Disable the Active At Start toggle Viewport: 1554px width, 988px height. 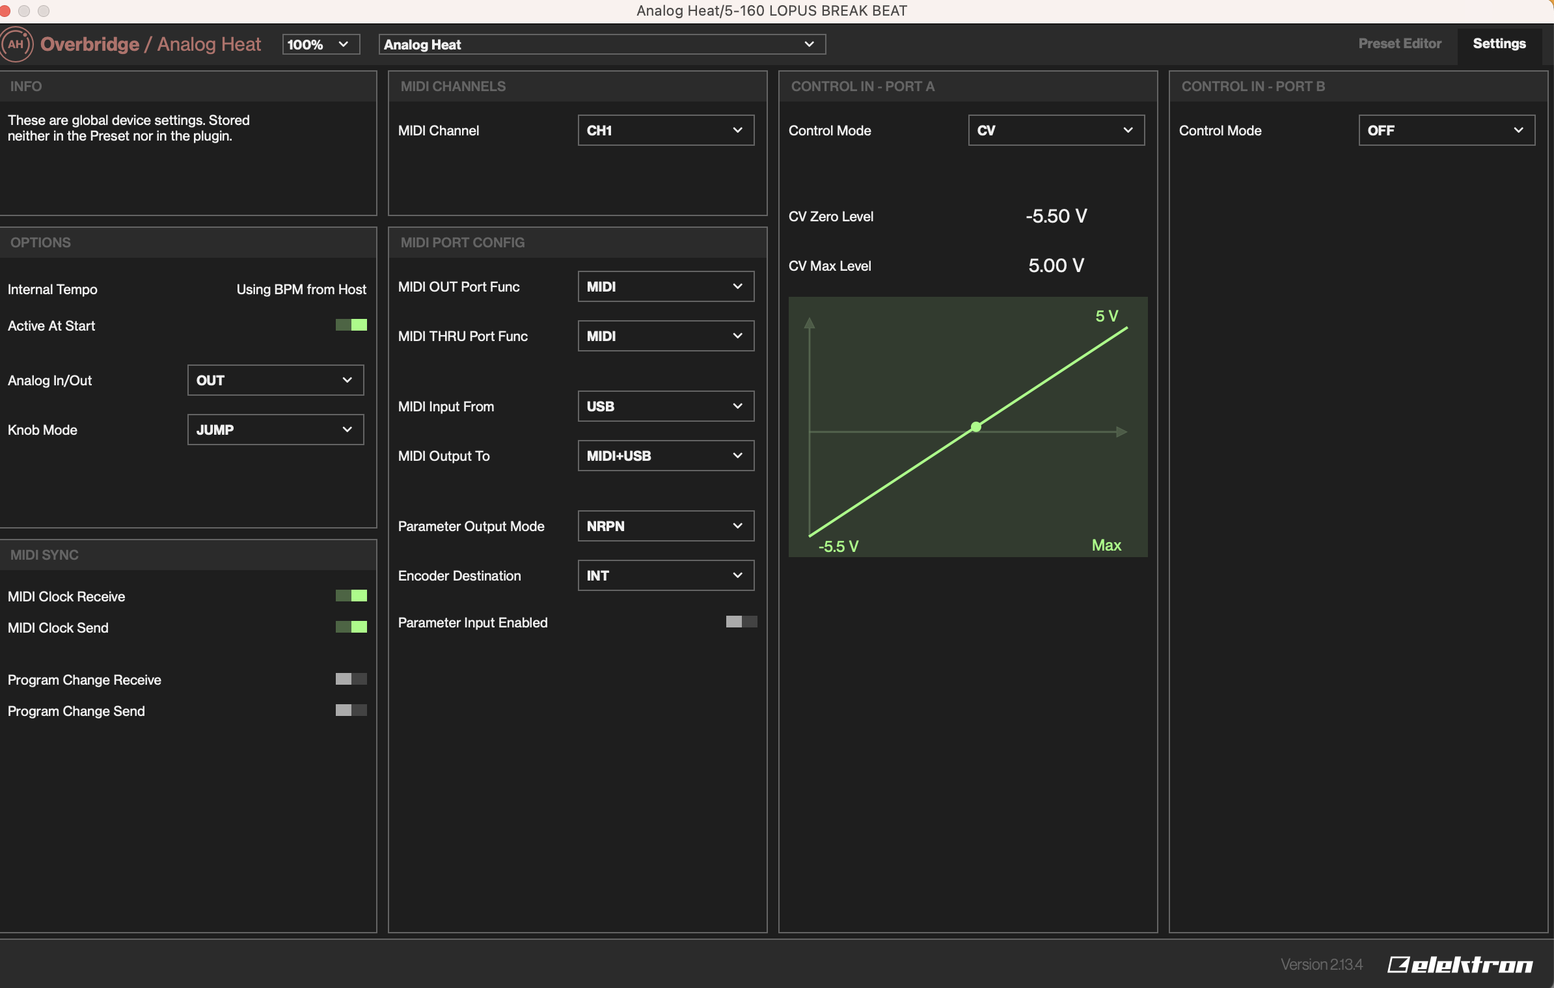pyautogui.click(x=351, y=325)
